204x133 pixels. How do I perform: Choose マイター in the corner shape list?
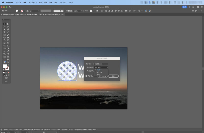[99, 70]
